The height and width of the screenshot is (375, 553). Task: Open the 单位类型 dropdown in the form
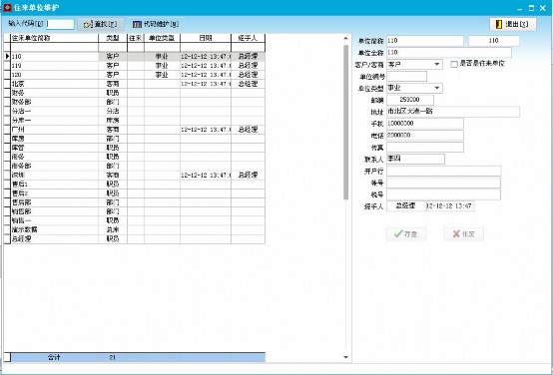(437, 88)
